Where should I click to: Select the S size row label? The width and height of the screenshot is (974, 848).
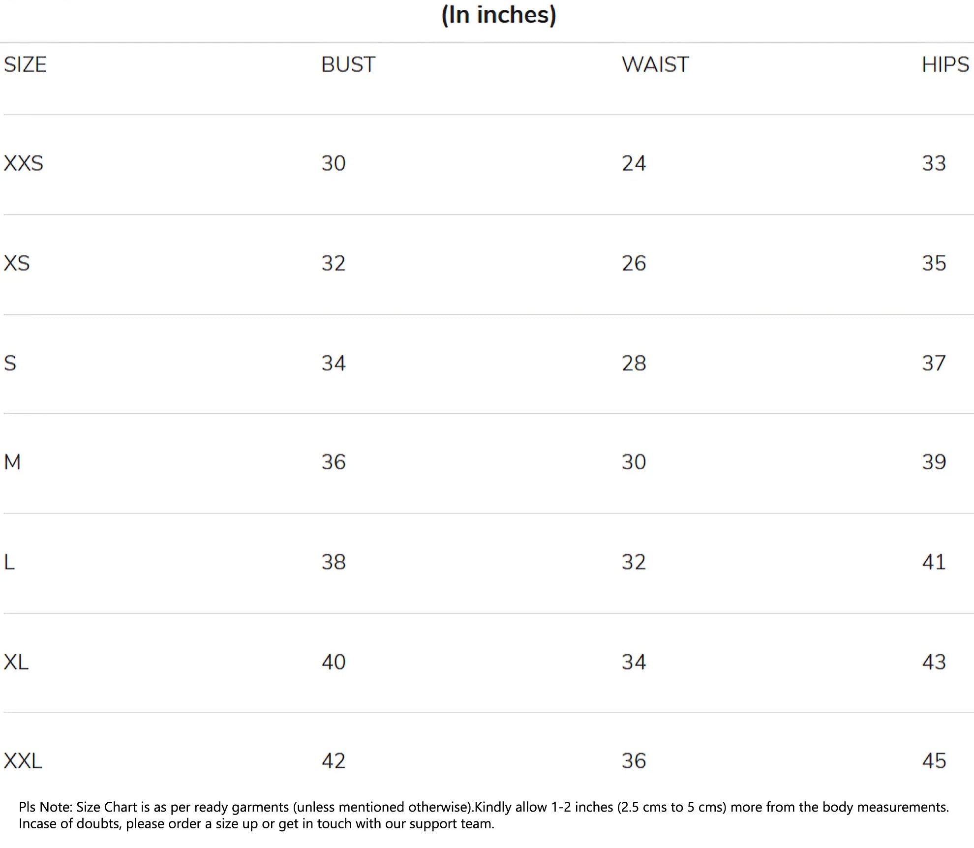tap(10, 363)
